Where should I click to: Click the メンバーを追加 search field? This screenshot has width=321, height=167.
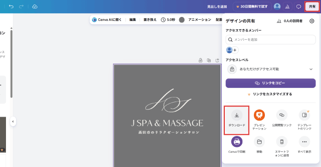pos(270,39)
